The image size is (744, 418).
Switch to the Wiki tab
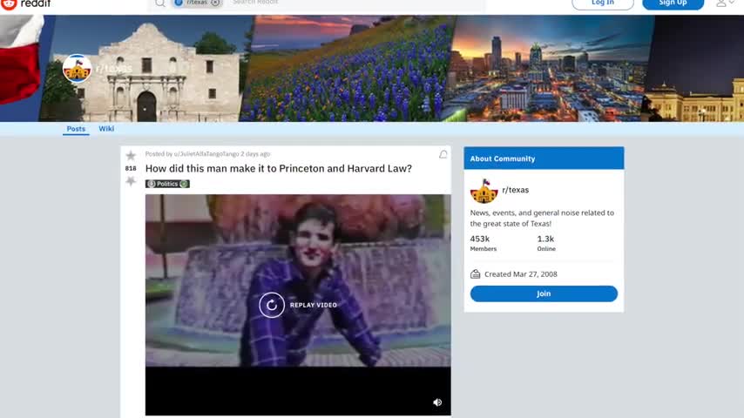point(106,129)
